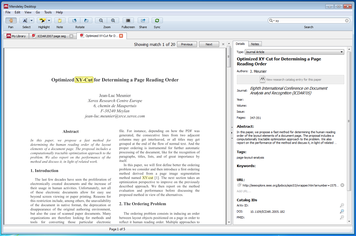
Task: Toggle fullscreen reading mode
Action: (128, 20)
